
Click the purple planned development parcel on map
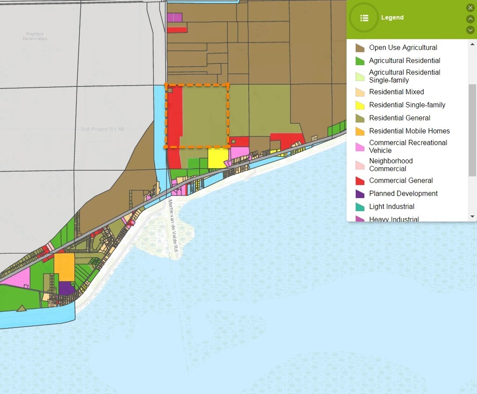66,288
